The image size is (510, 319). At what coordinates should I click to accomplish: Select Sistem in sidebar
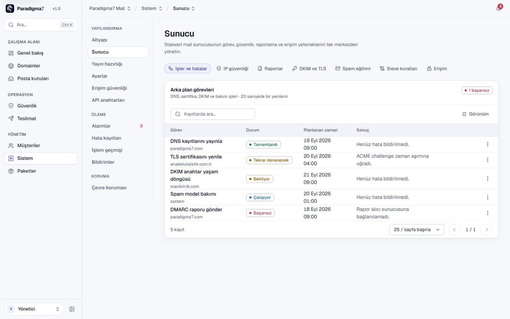click(41, 158)
